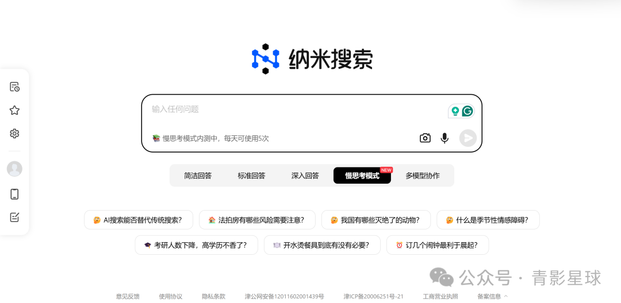
Task: Click the user avatar in the sidebar
Action: [x=14, y=169]
